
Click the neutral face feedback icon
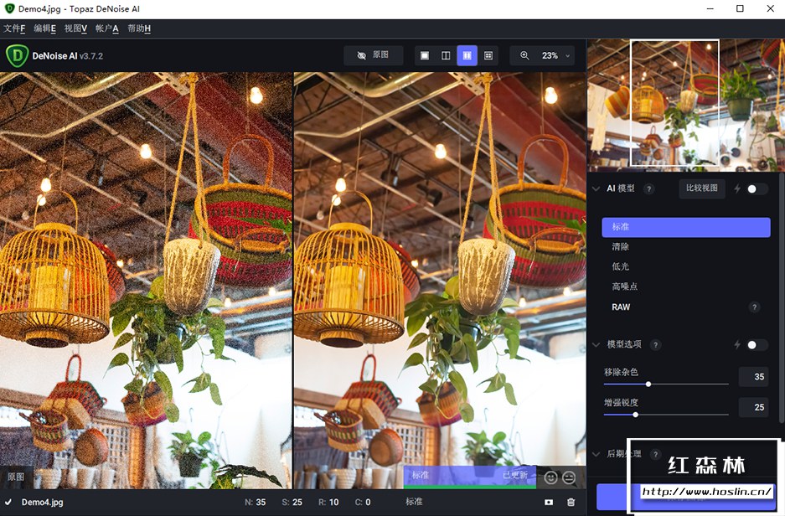click(569, 477)
